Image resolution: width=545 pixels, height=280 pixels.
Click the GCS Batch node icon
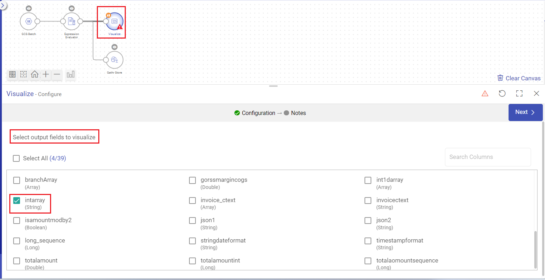29,21
